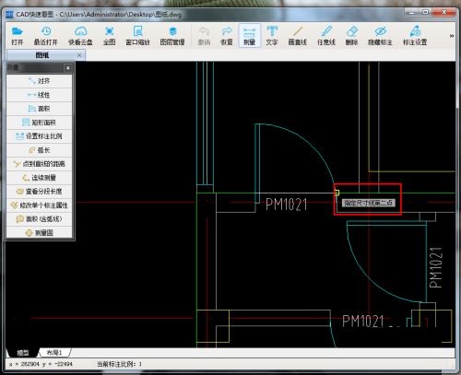Select the 文字 text tool
461x375 pixels.
coord(272,36)
